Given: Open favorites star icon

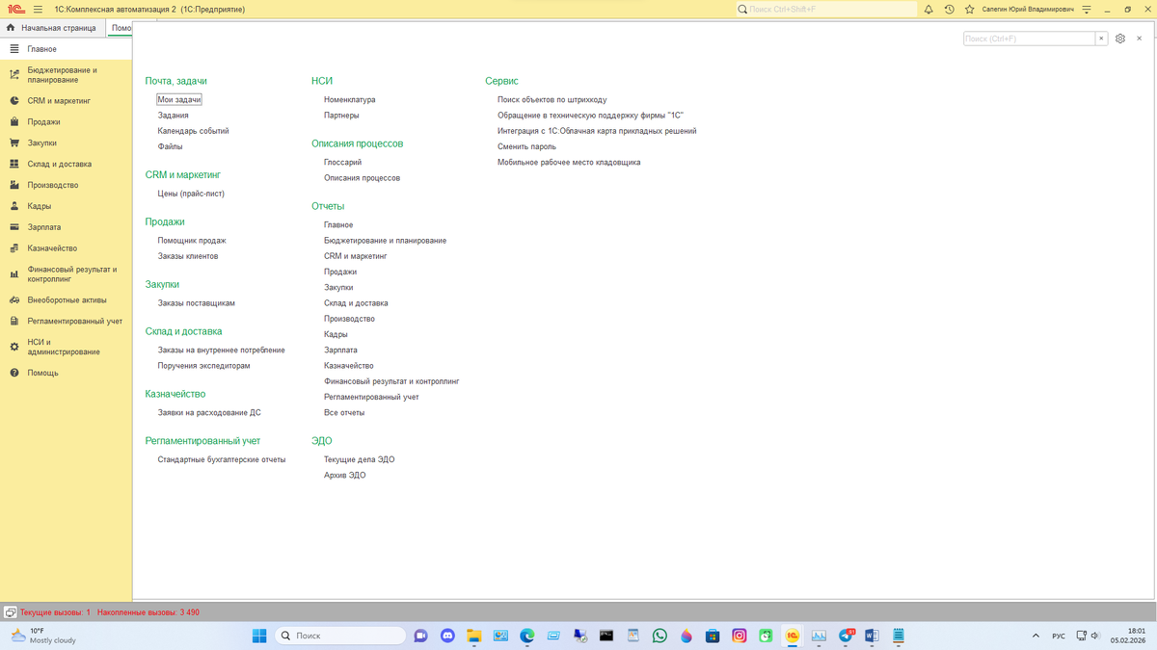Looking at the screenshot, I should coord(969,9).
